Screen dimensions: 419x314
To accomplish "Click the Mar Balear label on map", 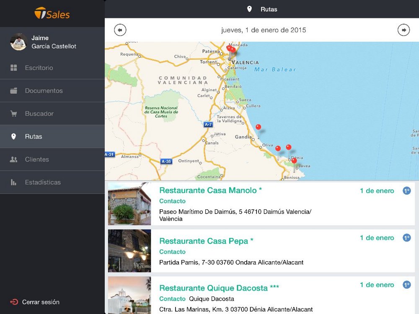I will tap(275, 69).
